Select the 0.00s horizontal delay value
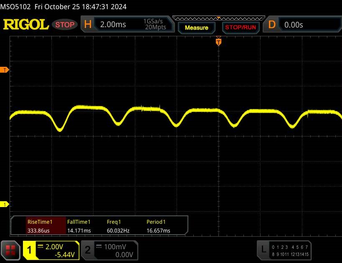Image resolution: width=342 pixels, height=263 pixels. (x=294, y=25)
